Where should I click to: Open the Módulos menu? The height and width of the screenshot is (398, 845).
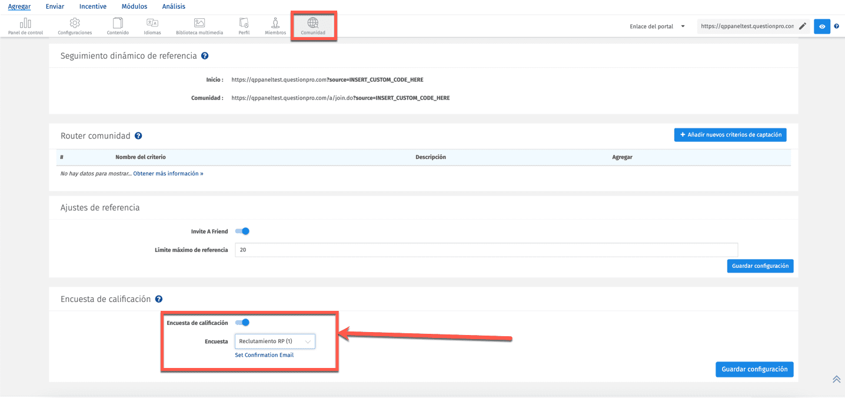(134, 6)
